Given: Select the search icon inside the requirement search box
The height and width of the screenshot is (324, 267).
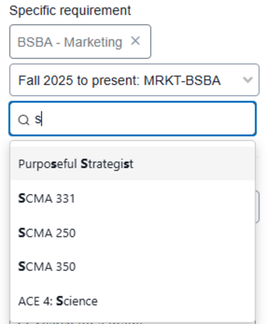Looking at the screenshot, I should coord(23,119).
